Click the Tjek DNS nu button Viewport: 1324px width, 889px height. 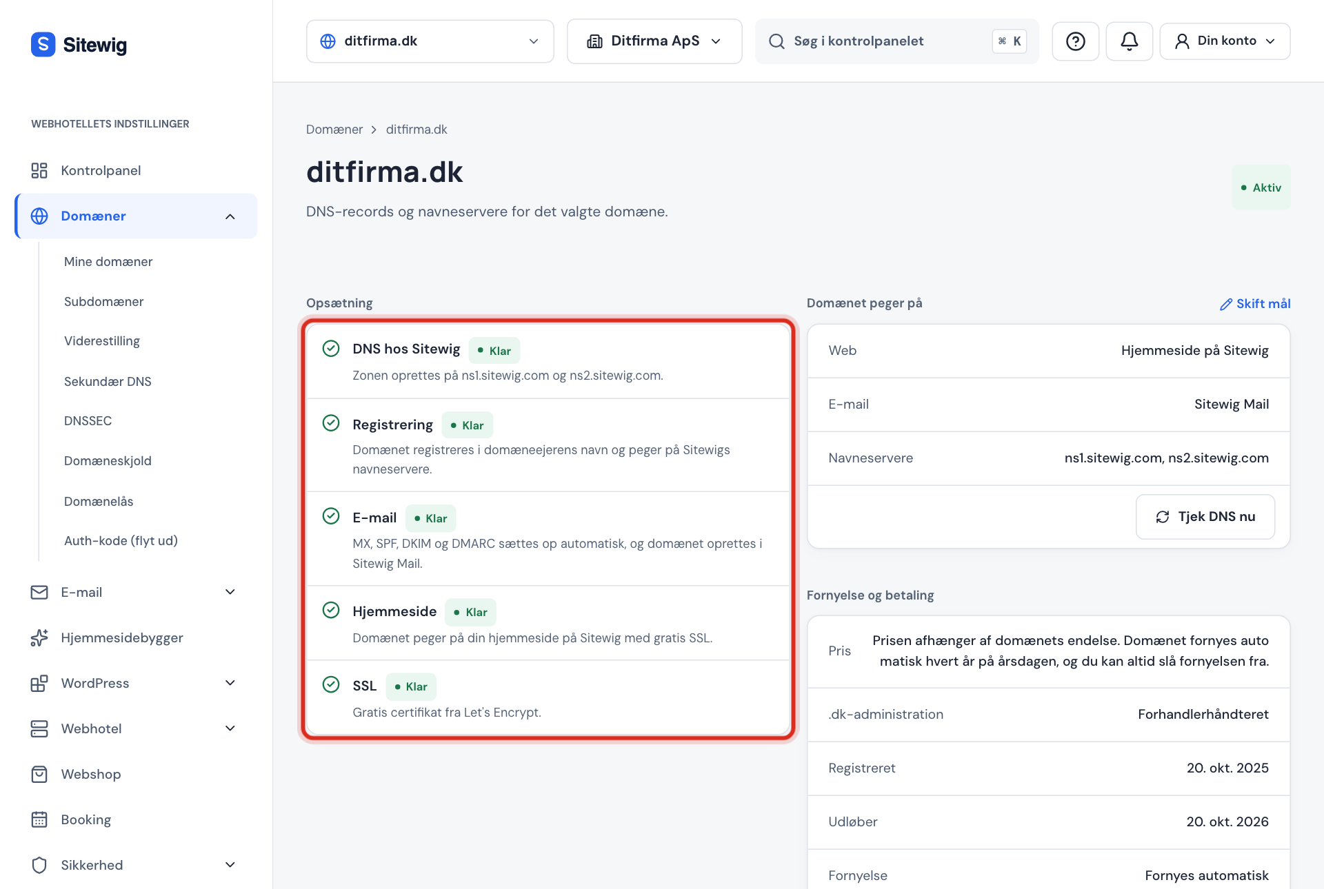[1205, 517]
